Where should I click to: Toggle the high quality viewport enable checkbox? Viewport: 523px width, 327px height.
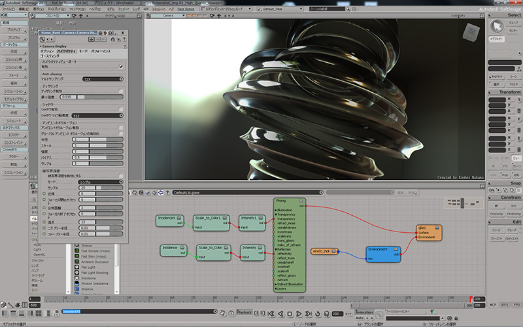click(121, 66)
